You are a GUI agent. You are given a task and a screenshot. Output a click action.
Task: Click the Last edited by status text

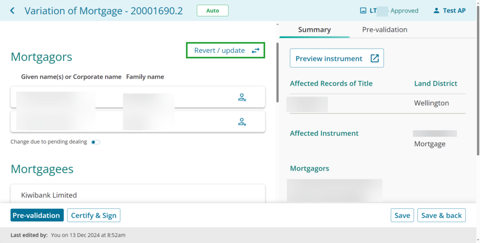pyautogui.click(x=68, y=235)
